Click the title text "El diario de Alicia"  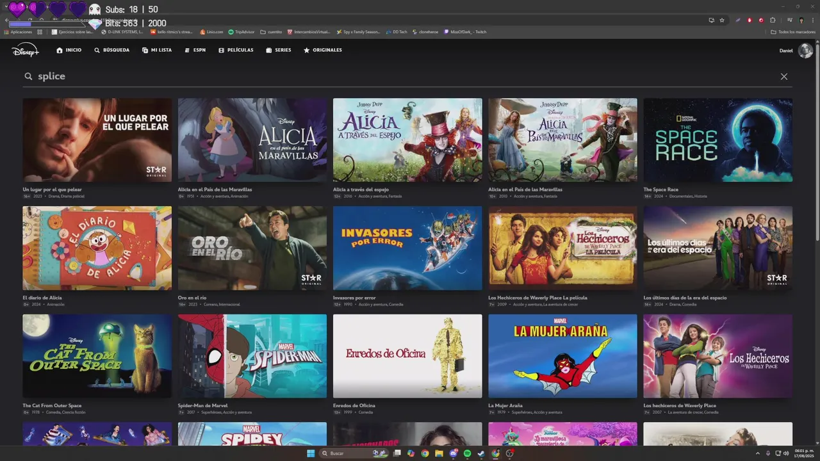click(42, 298)
